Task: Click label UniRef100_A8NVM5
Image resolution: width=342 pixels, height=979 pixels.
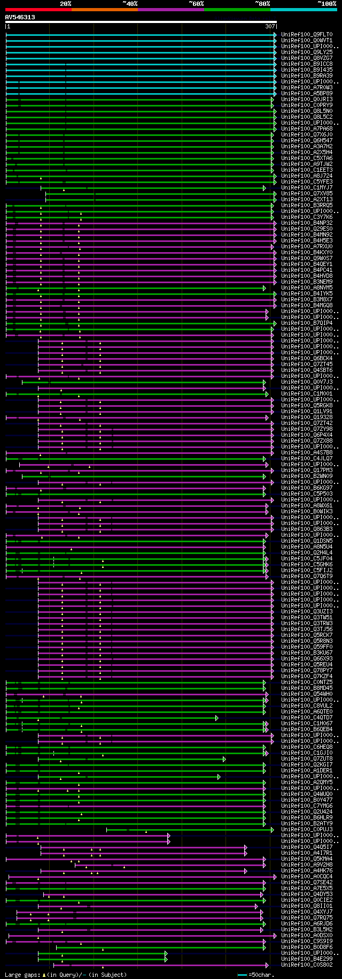Action: tap(307, 288)
